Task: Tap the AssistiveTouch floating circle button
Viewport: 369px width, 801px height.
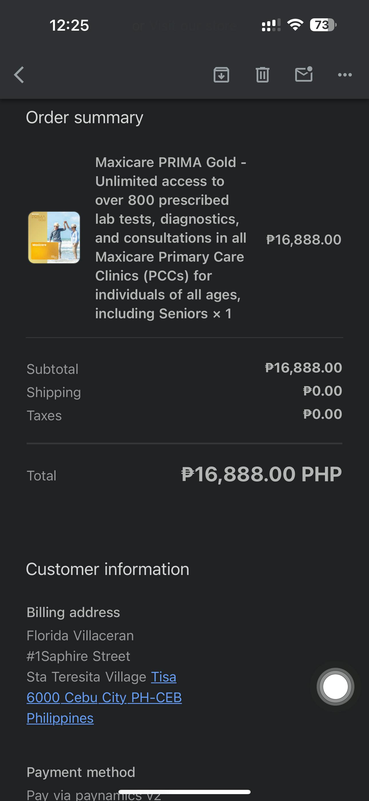Action: coord(335,687)
